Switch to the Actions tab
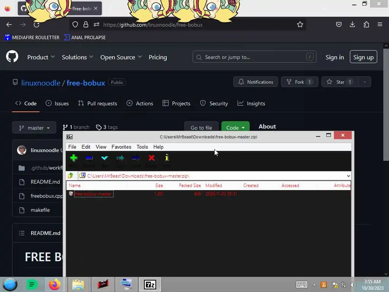 tap(140, 103)
